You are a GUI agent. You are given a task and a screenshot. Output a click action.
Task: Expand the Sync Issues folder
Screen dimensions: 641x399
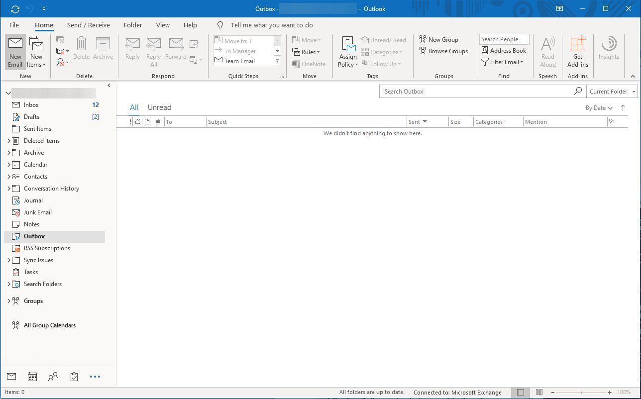8,260
